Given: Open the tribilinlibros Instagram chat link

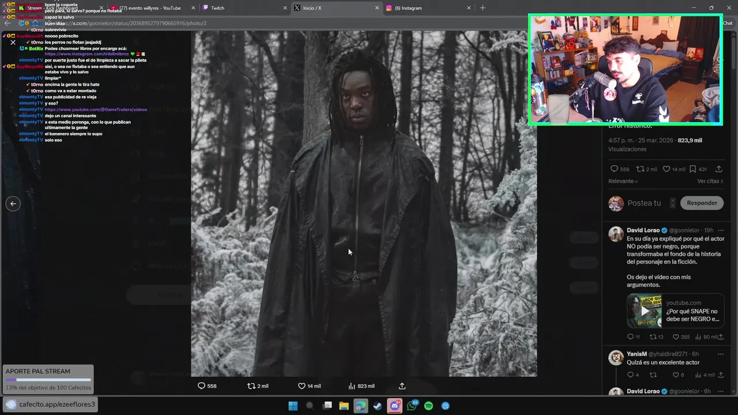Looking at the screenshot, I should [x=87, y=54].
